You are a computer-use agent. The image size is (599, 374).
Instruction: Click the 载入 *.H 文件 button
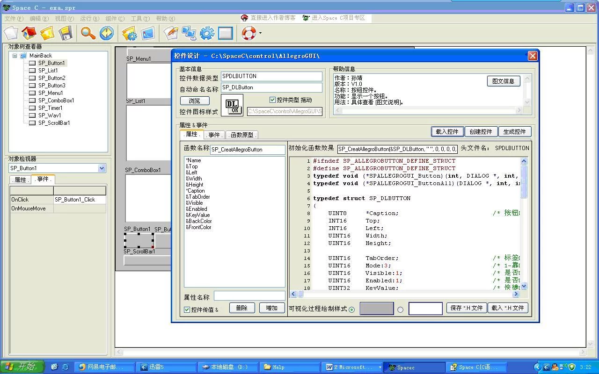point(508,308)
